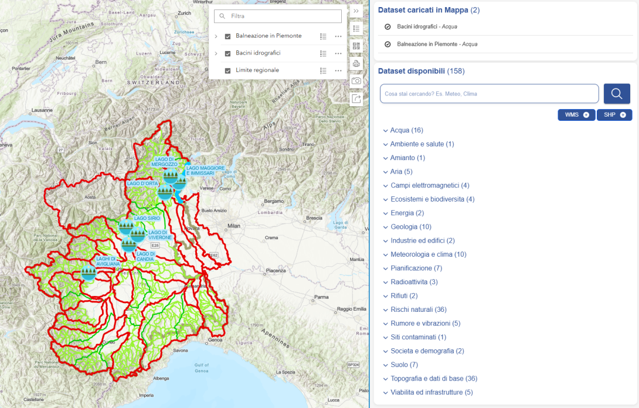Click Lago Sirio bathing marker on map
Viewport: 639px width, 408px height.
click(126, 227)
